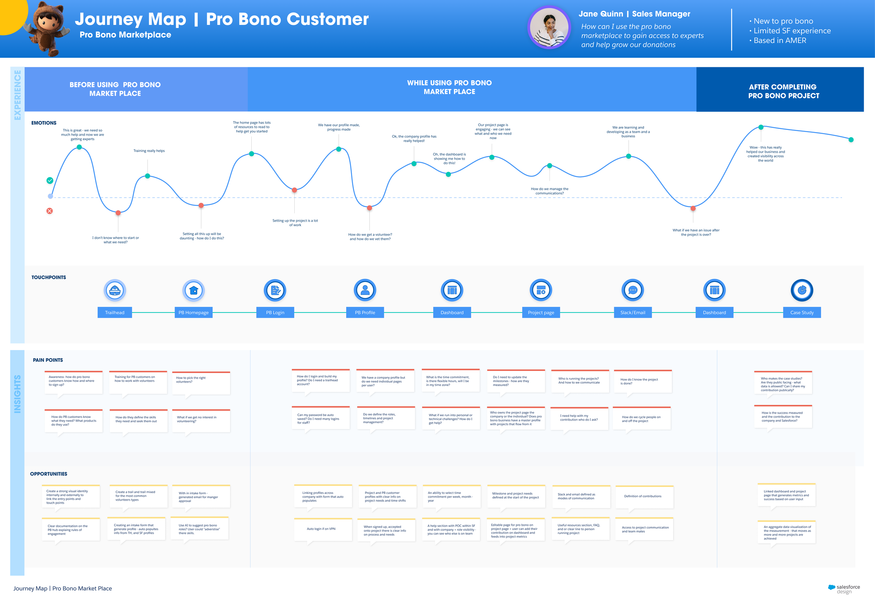Click red dot for 'What if we have an issue after'

pyautogui.click(x=693, y=208)
